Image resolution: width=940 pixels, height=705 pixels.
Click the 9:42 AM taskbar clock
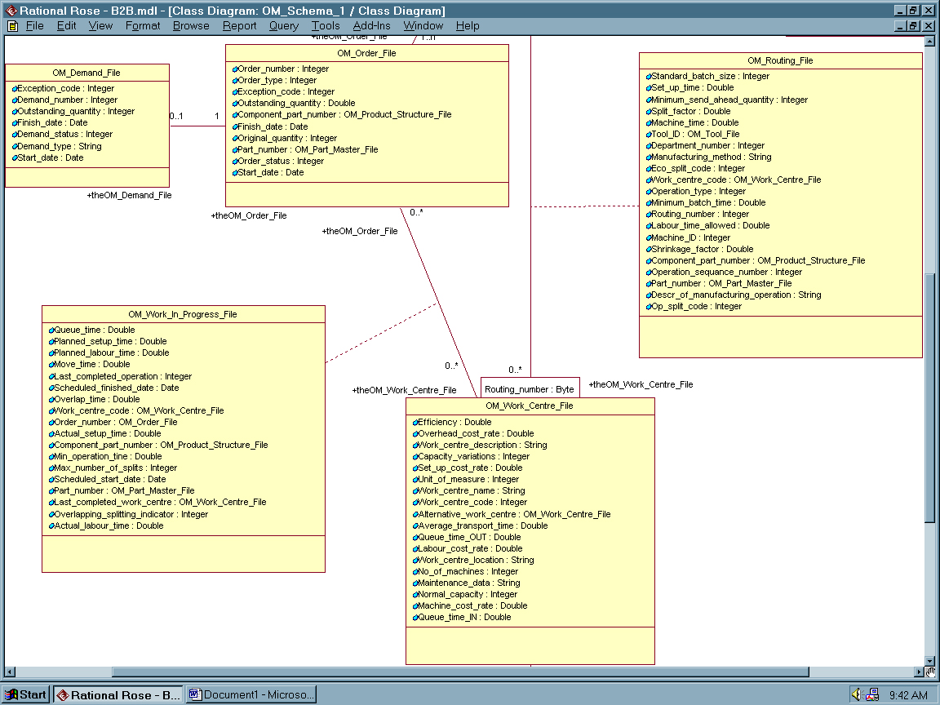[908, 695]
